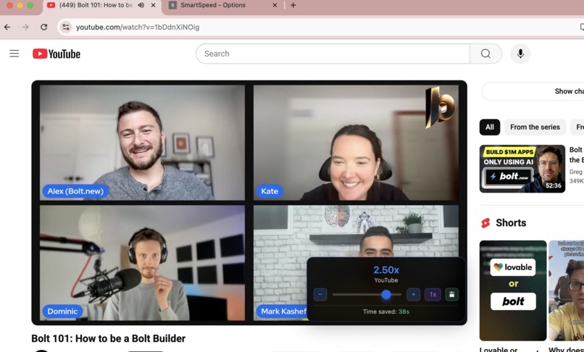Screen dimensions: 584x352
Task: Click the playback speed slider handle
Action: point(386,295)
